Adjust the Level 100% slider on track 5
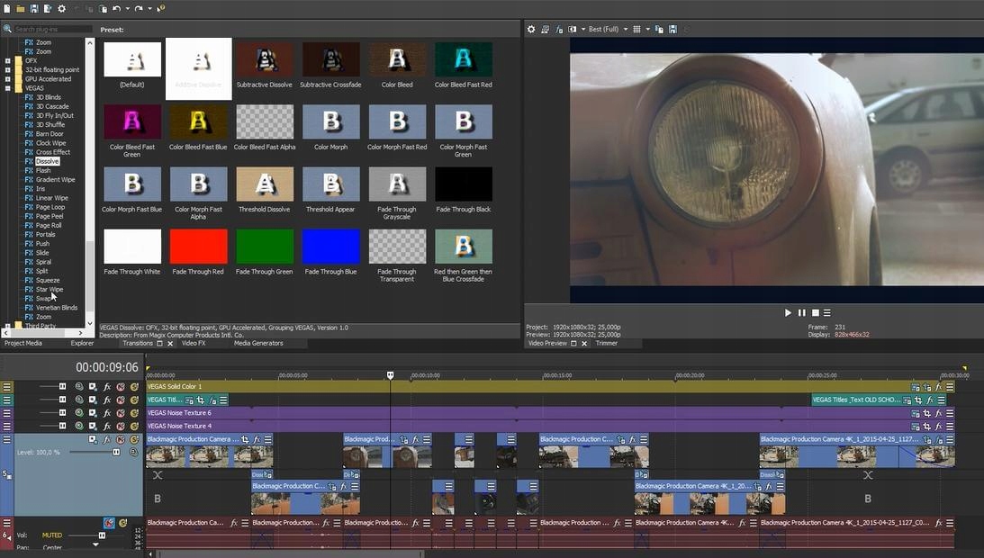Screen dimensions: 984x558 pyautogui.click(x=116, y=452)
